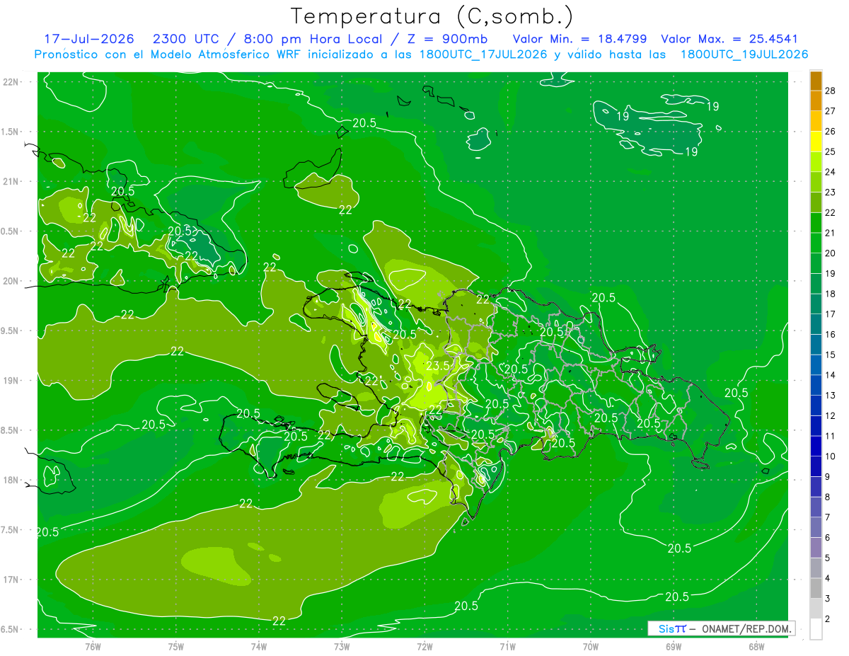The height and width of the screenshot is (656, 849).
Task: Click the '19N' latitude label
Action: [11, 381]
